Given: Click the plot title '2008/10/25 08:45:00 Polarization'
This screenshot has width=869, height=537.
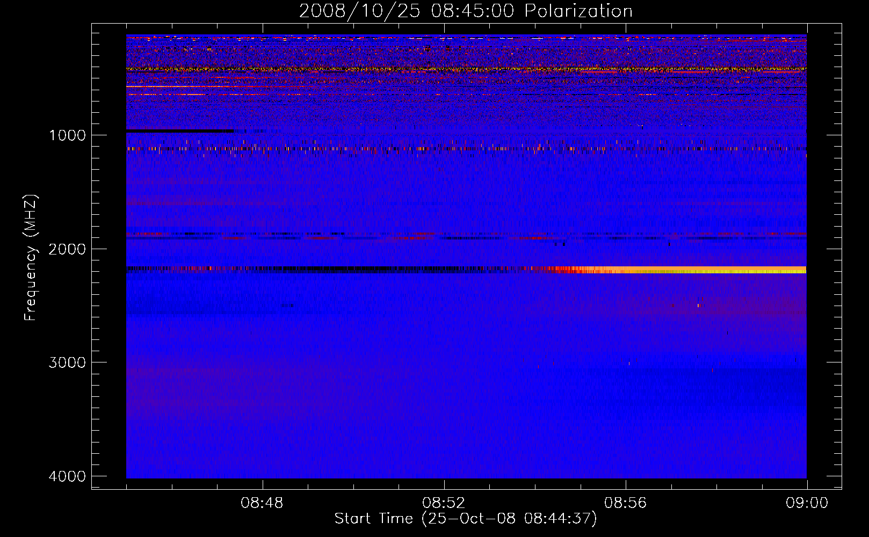Looking at the screenshot, I should tap(466, 11).
